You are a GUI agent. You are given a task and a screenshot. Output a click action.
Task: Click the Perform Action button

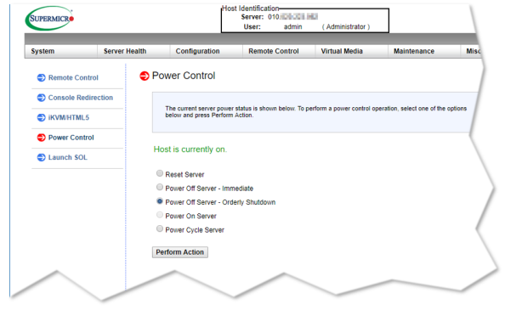[179, 252]
